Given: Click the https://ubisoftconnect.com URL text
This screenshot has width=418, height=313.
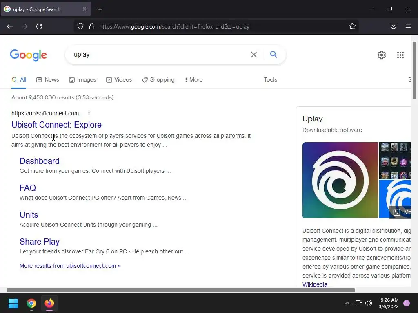Looking at the screenshot, I should tap(45, 113).
